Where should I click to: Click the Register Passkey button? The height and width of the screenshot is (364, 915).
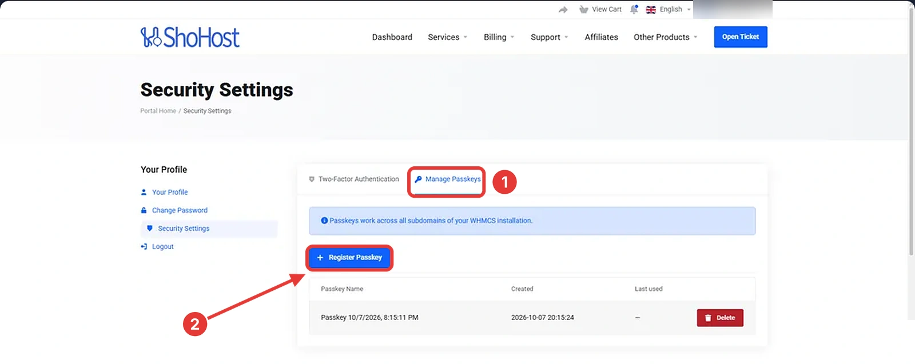(349, 258)
